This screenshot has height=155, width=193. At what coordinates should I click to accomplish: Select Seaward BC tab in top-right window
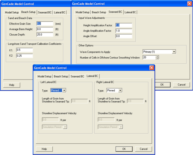(115, 12)
